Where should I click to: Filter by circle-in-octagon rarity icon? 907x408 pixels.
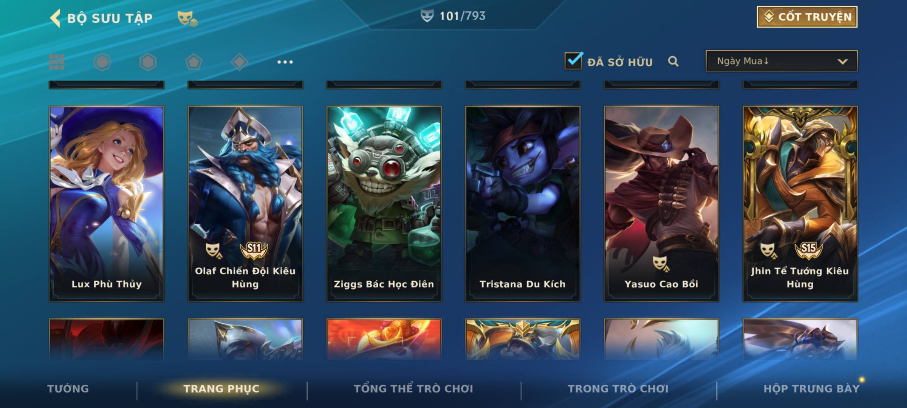click(x=102, y=62)
